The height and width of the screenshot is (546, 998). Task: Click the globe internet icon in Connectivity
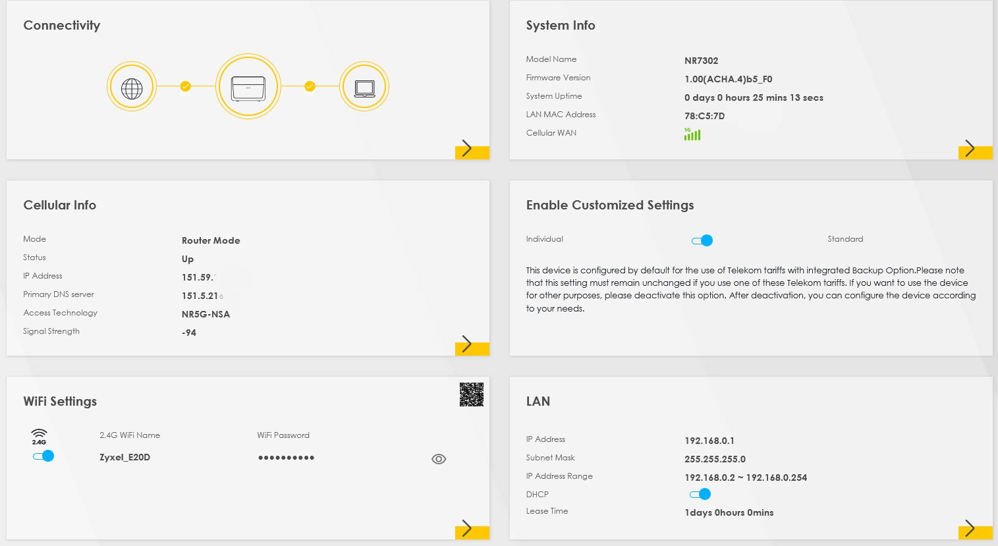132,87
